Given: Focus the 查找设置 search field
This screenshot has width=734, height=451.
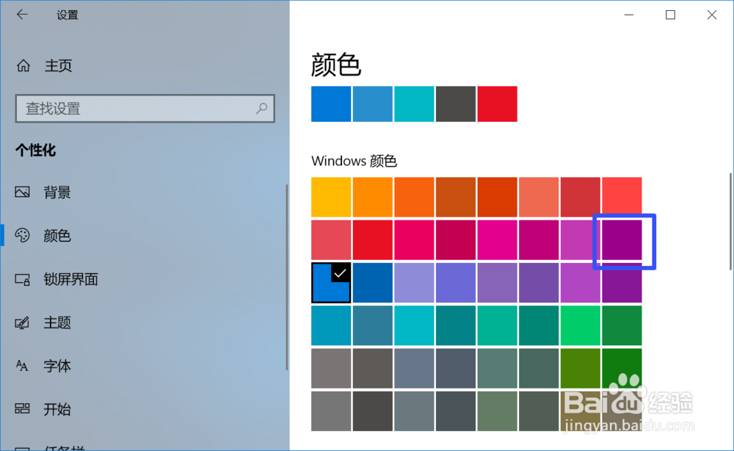Looking at the screenshot, I should 145,109.
